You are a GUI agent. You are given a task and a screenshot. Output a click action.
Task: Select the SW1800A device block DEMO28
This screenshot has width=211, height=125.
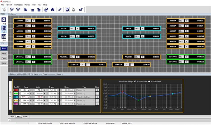click(33, 57)
